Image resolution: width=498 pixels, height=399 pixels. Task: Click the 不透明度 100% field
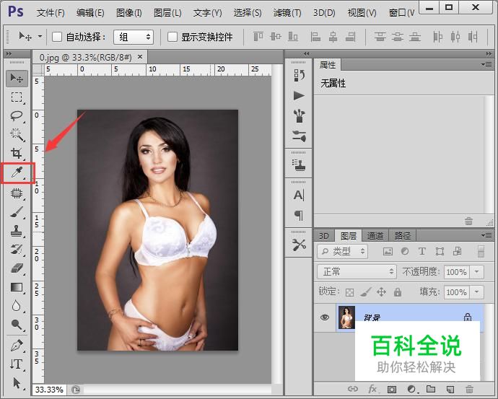tap(456, 272)
